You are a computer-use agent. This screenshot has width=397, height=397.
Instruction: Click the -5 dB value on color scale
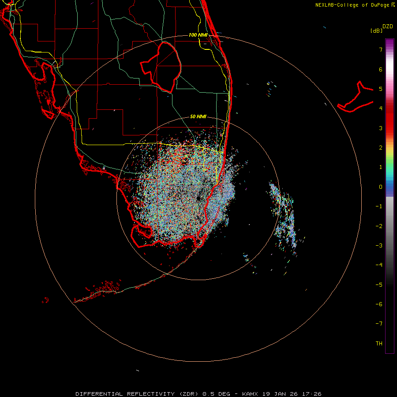(x=379, y=285)
